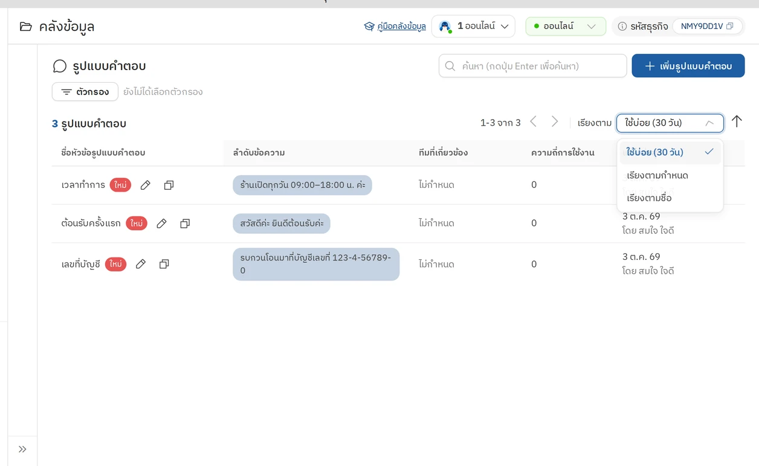Click the message chip รบกวนโอนมาที่บัญชีเลขที่ 123-4-56789-0
The width and height of the screenshot is (759, 466).
(316, 264)
